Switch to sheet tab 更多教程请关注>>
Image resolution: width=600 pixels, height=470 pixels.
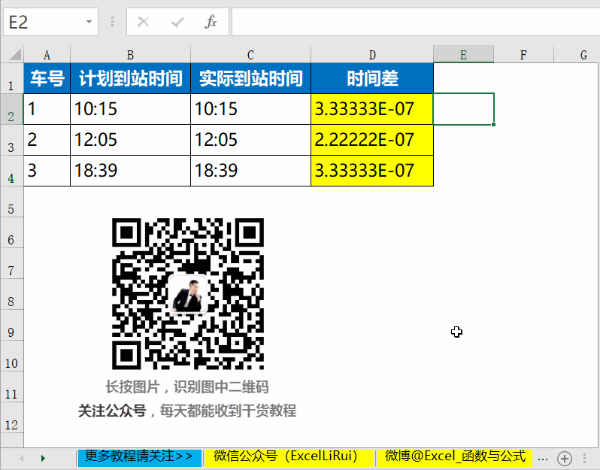tap(139, 457)
